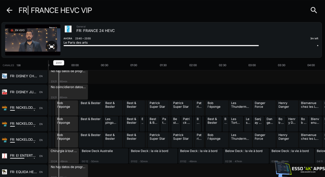Select Below Deck : la vie à bord at 01:52
325x177 pixels.
200,156
